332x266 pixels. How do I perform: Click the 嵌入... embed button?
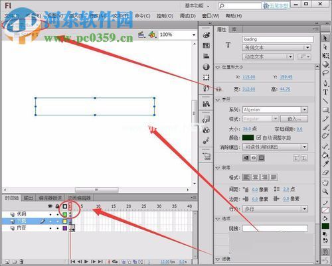point(294,119)
